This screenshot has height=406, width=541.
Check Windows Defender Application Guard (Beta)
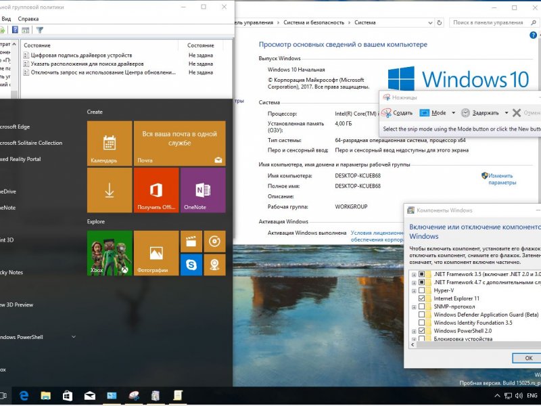coord(421,315)
